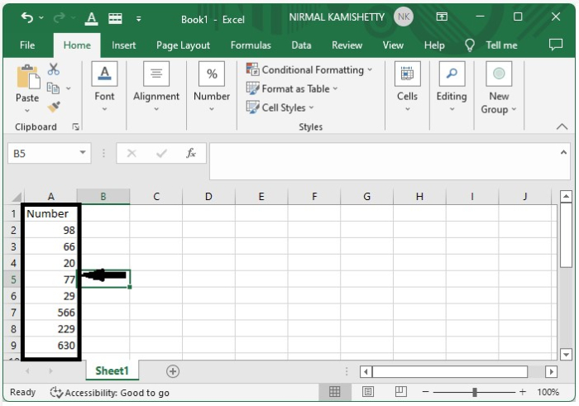The image size is (579, 406).
Task: Expand the Name Box dropdown arrow
Action: click(84, 153)
